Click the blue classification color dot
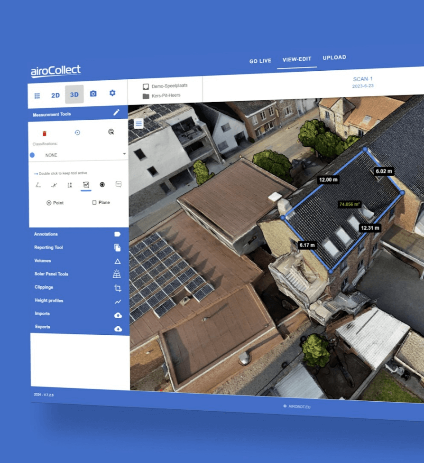 [x=32, y=155]
